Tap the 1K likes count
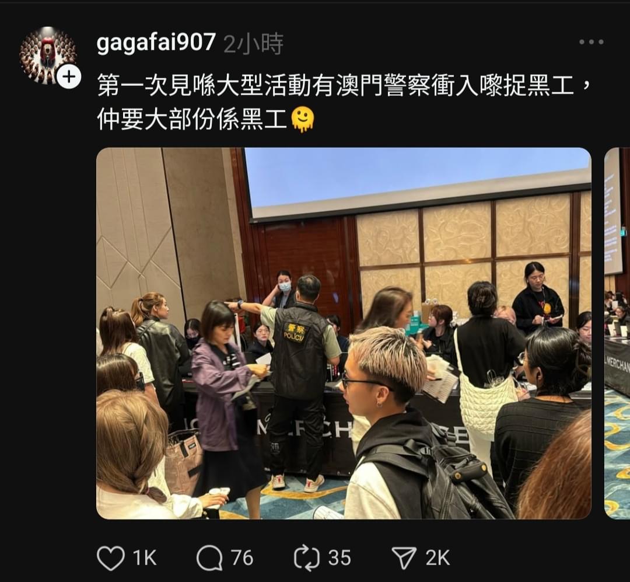630x582 pixels. pos(144,558)
